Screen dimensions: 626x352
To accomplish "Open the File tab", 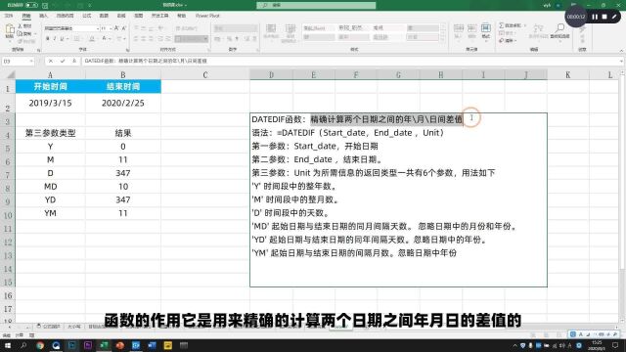I will [9, 16].
